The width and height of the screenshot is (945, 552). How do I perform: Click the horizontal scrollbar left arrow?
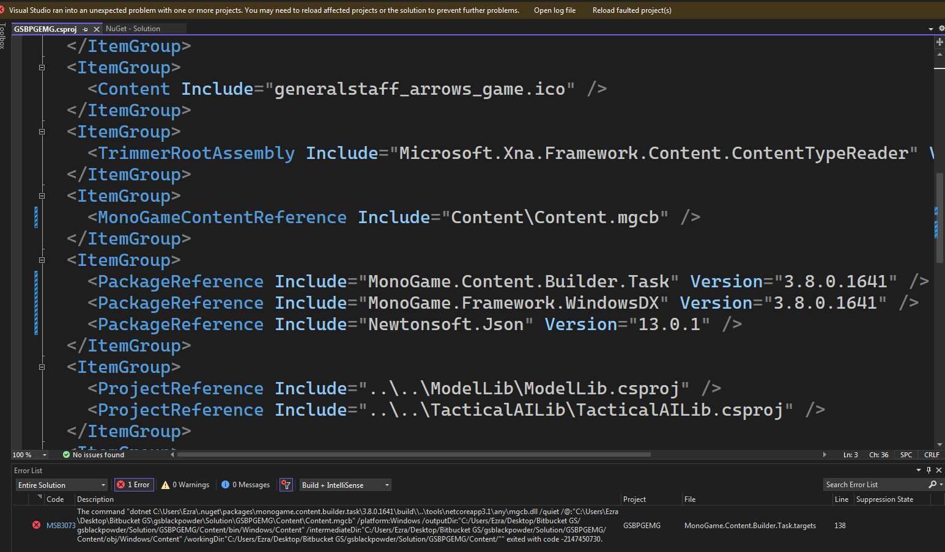pos(172,455)
